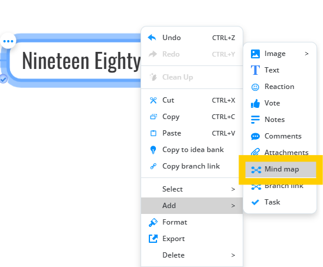323x267 pixels.
Task: Select Copy branch link entry
Action: (192, 166)
